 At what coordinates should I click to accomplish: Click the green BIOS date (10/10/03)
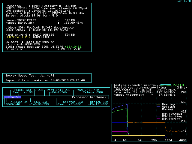coord(74,47)
